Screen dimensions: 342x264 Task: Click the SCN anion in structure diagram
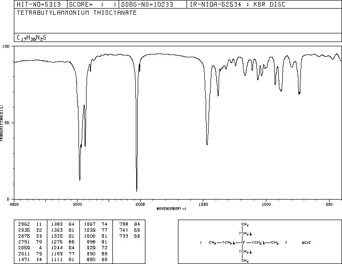(x=307, y=243)
